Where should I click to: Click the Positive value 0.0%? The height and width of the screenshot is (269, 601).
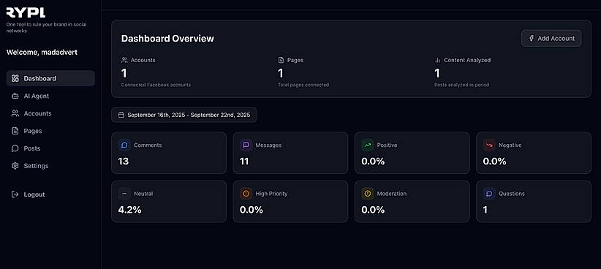[x=373, y=162]
